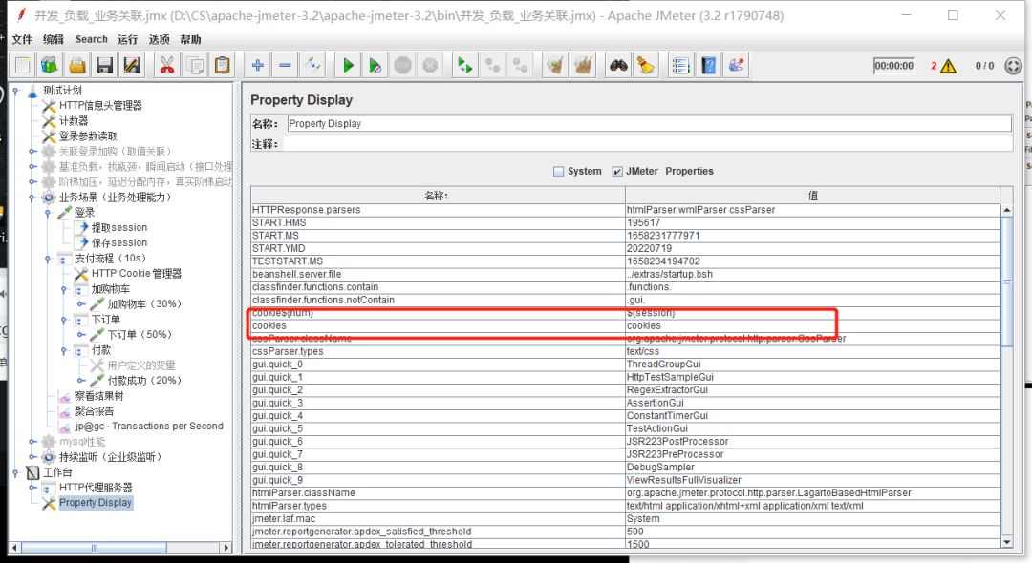Click the green Start test run icon
Viewport: 1032px width, 563px height.
pos(349,66)
